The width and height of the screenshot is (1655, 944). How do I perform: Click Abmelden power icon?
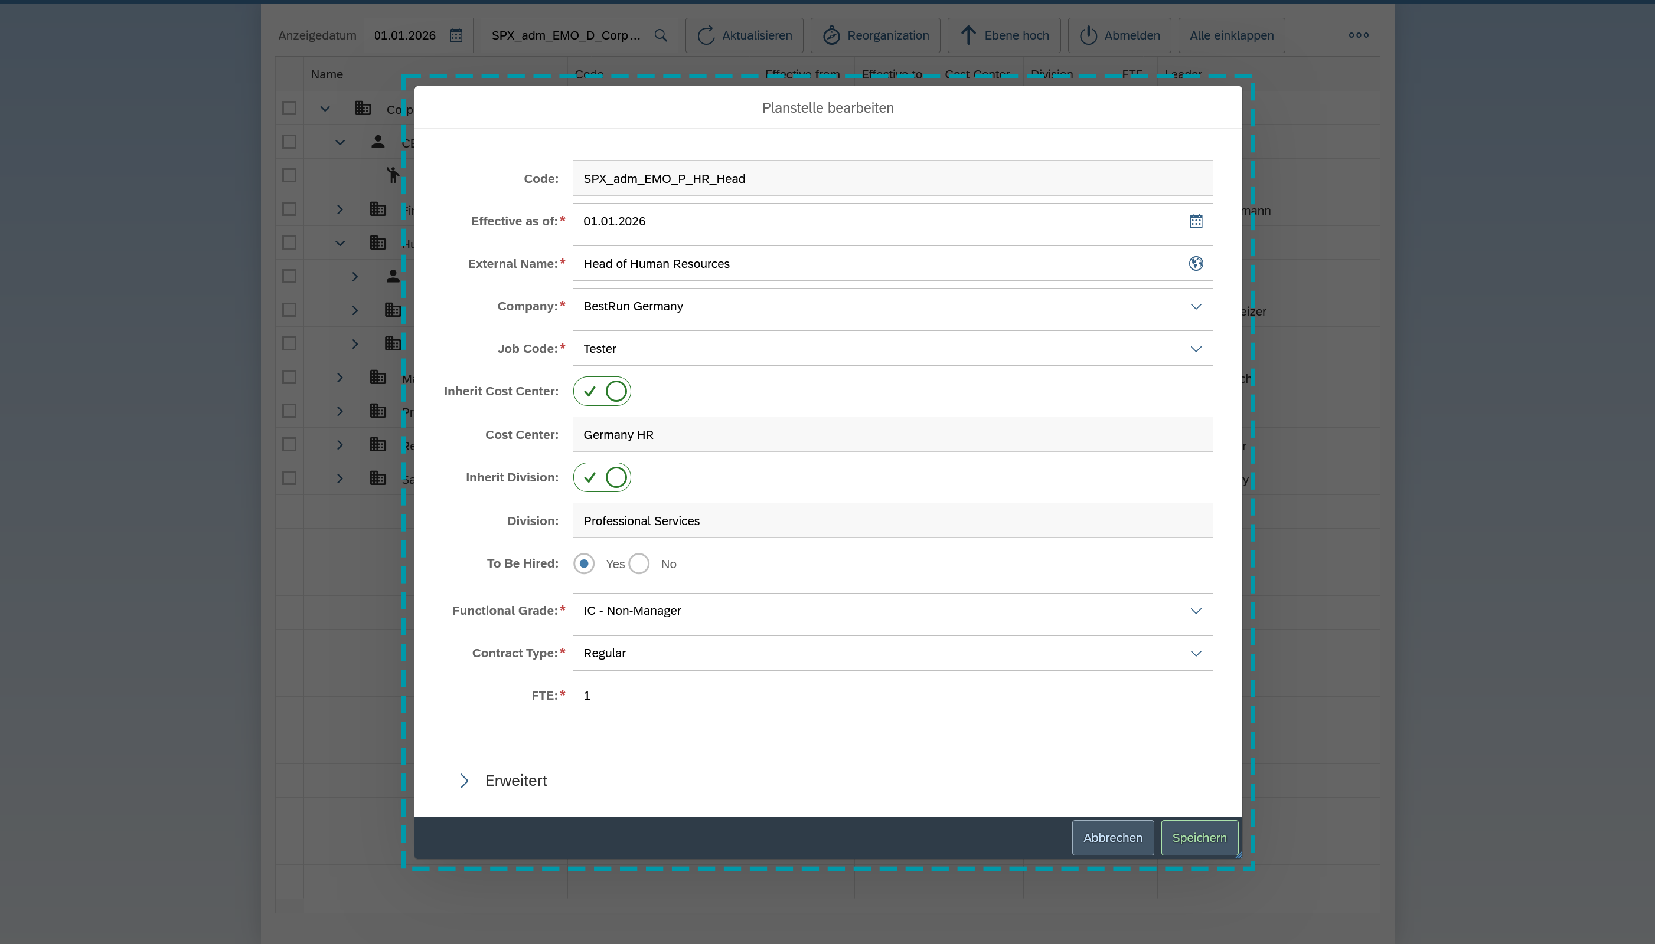point(1088,35)
